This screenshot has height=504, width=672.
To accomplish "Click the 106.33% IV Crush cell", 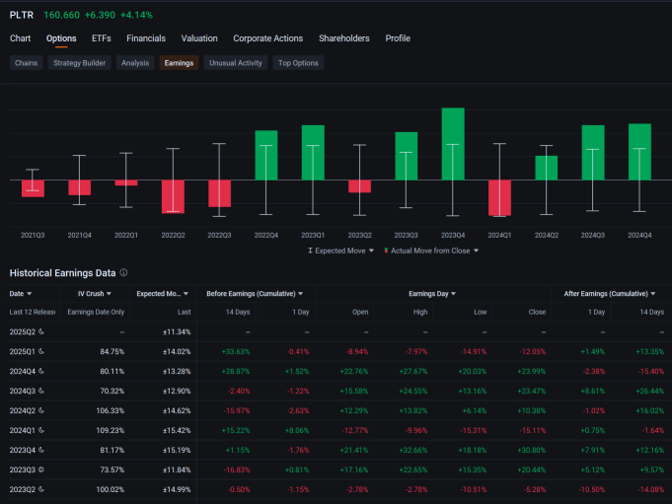I will 111,410.
